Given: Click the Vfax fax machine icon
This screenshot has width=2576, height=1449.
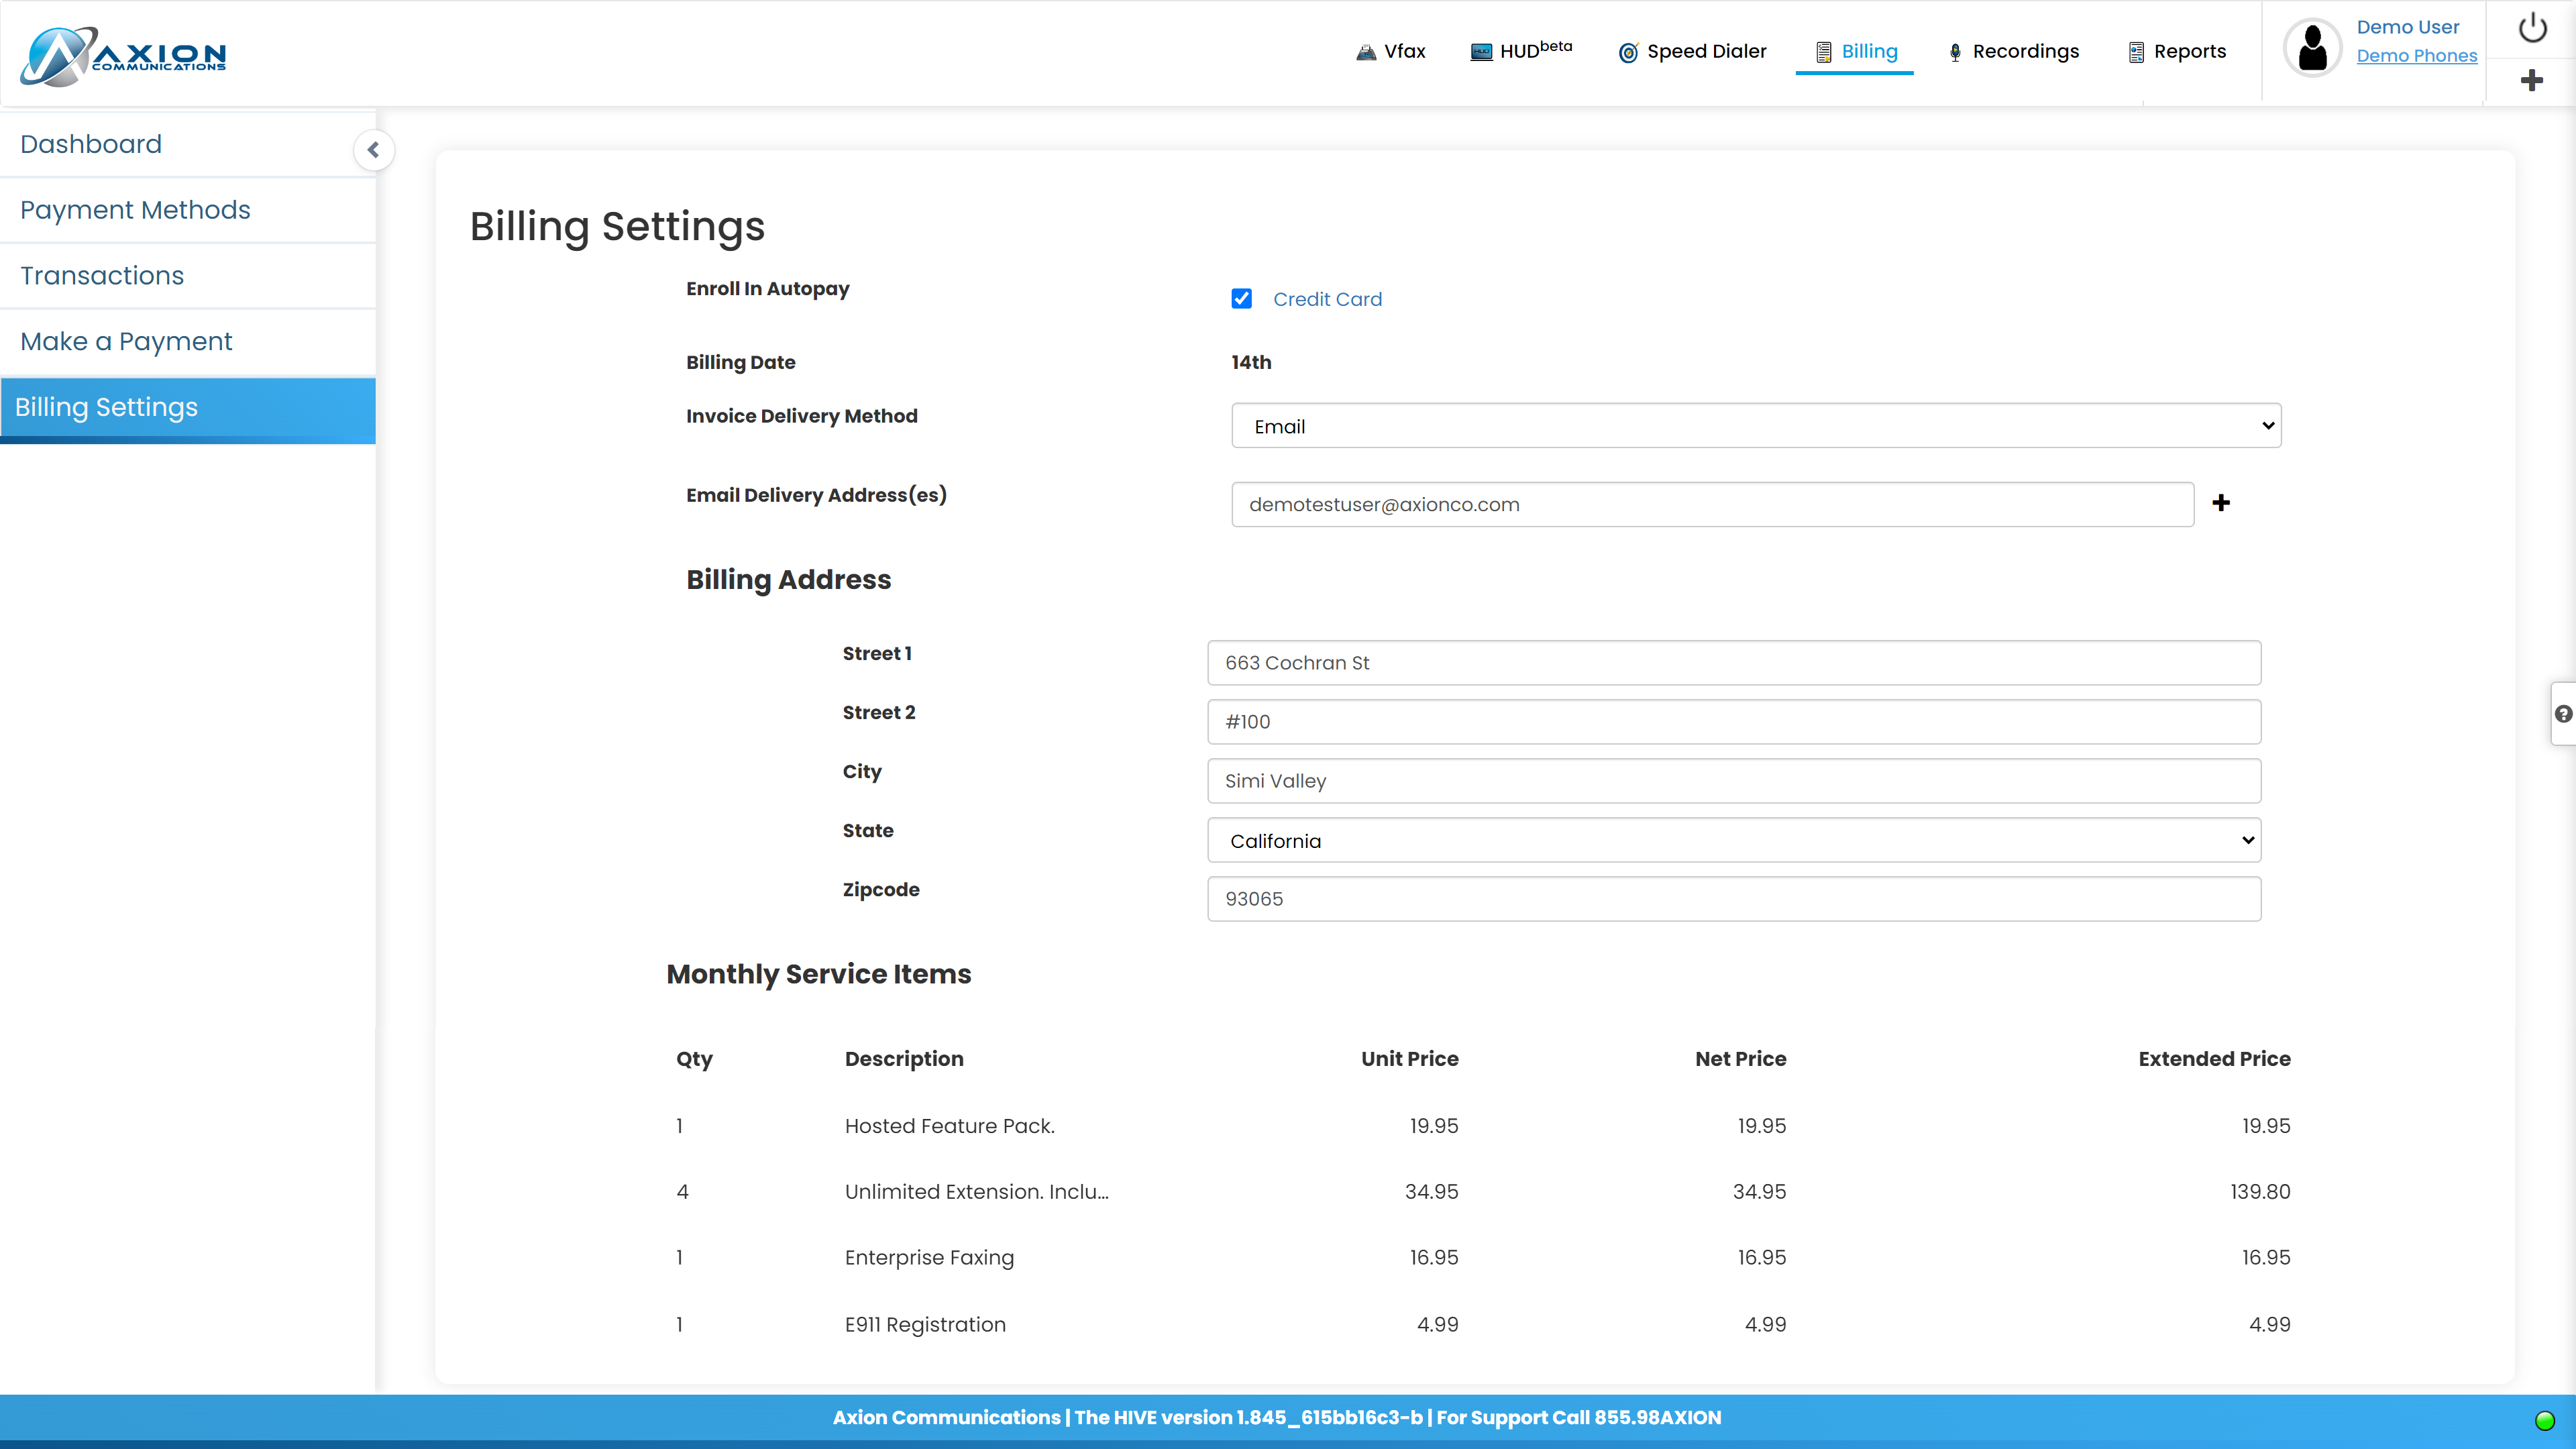Looking at the screenshot, I should 1365,52.
